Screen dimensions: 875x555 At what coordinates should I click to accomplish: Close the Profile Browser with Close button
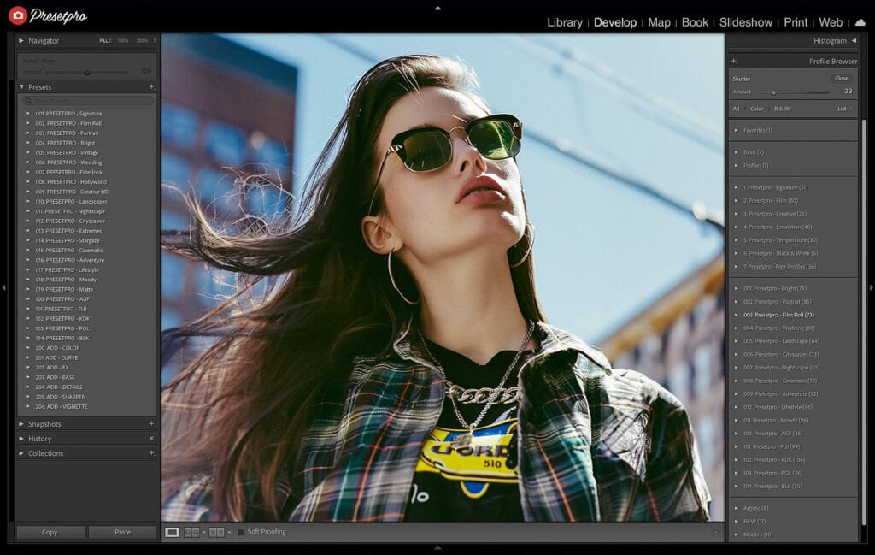[841, 79]
